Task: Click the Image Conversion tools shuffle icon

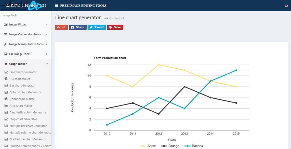Action: (x=6, y=34)
